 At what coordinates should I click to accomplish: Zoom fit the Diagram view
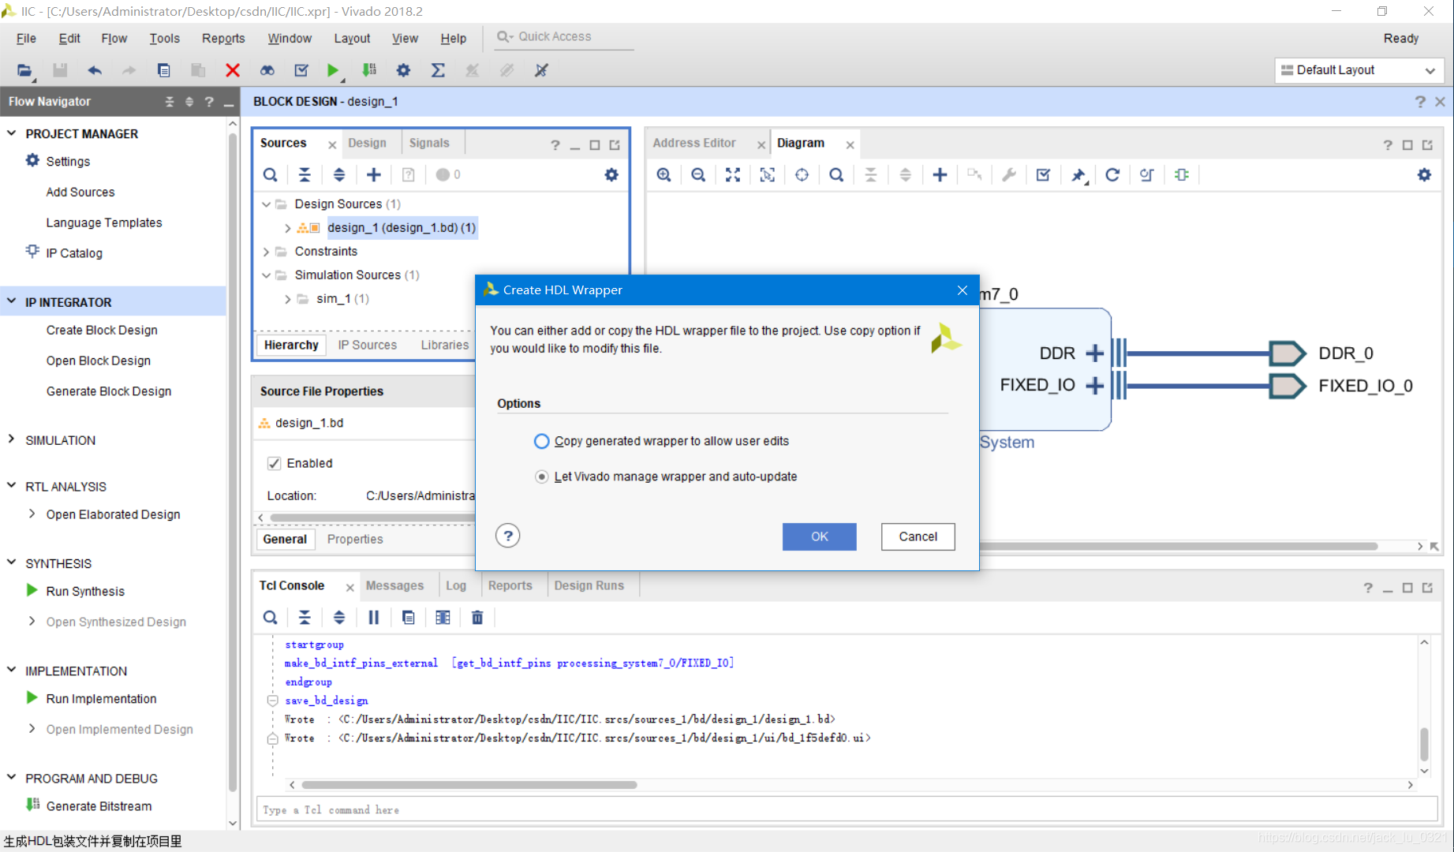point(733,175)
